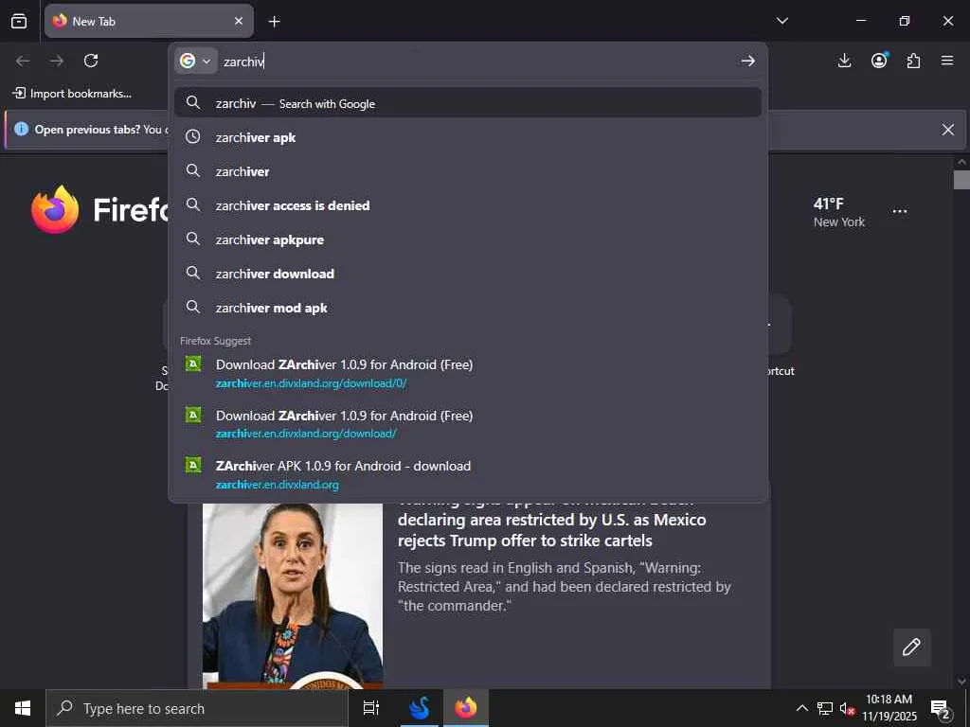Viewport: 970px width, 727px height.
Task: Select 'zarchiver mod apk' suggestion
Action: (468, 308)
